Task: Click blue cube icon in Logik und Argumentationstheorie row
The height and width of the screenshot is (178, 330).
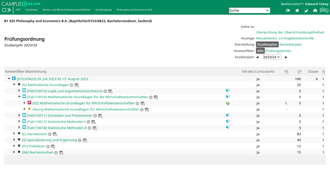Action: click(228, 90)
